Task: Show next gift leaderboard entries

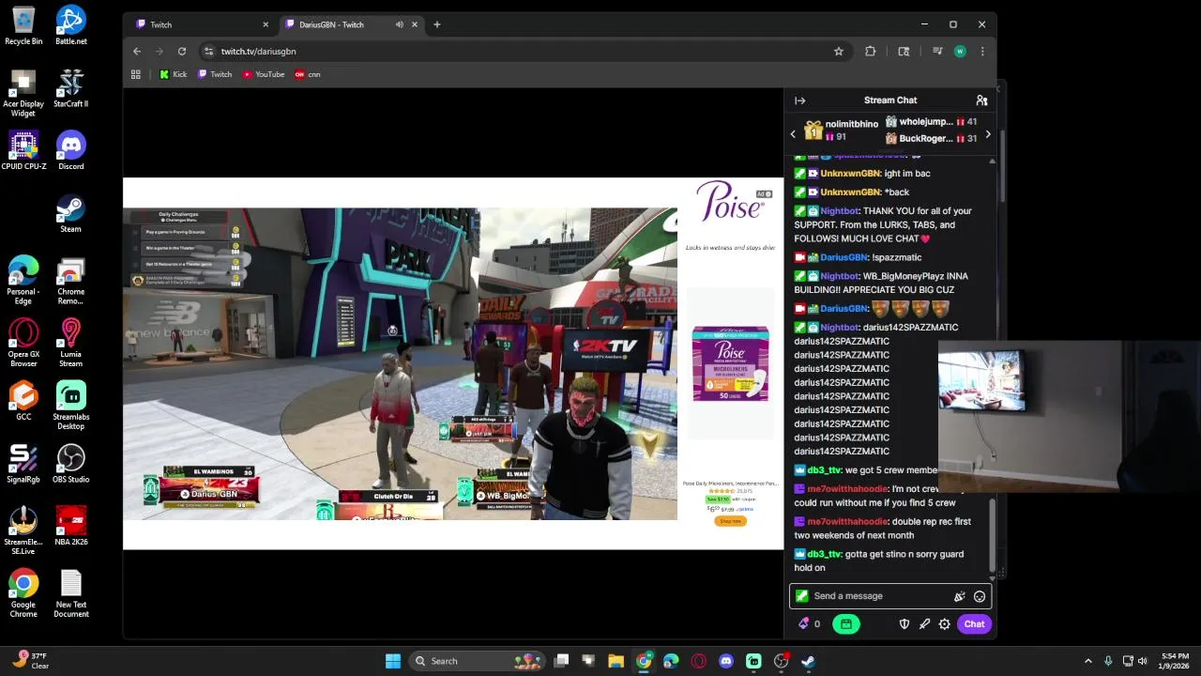Action: click(x=987, y=134)
